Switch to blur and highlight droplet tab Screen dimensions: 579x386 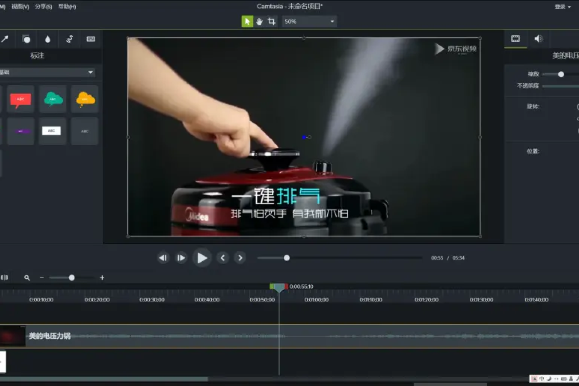(47, 39)
